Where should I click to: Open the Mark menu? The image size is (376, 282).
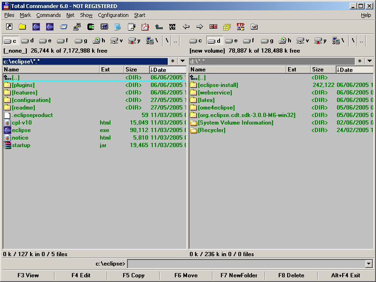[x=25, y=15]
